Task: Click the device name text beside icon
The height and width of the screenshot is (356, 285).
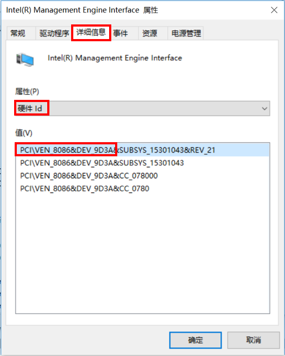Action: 115,58
